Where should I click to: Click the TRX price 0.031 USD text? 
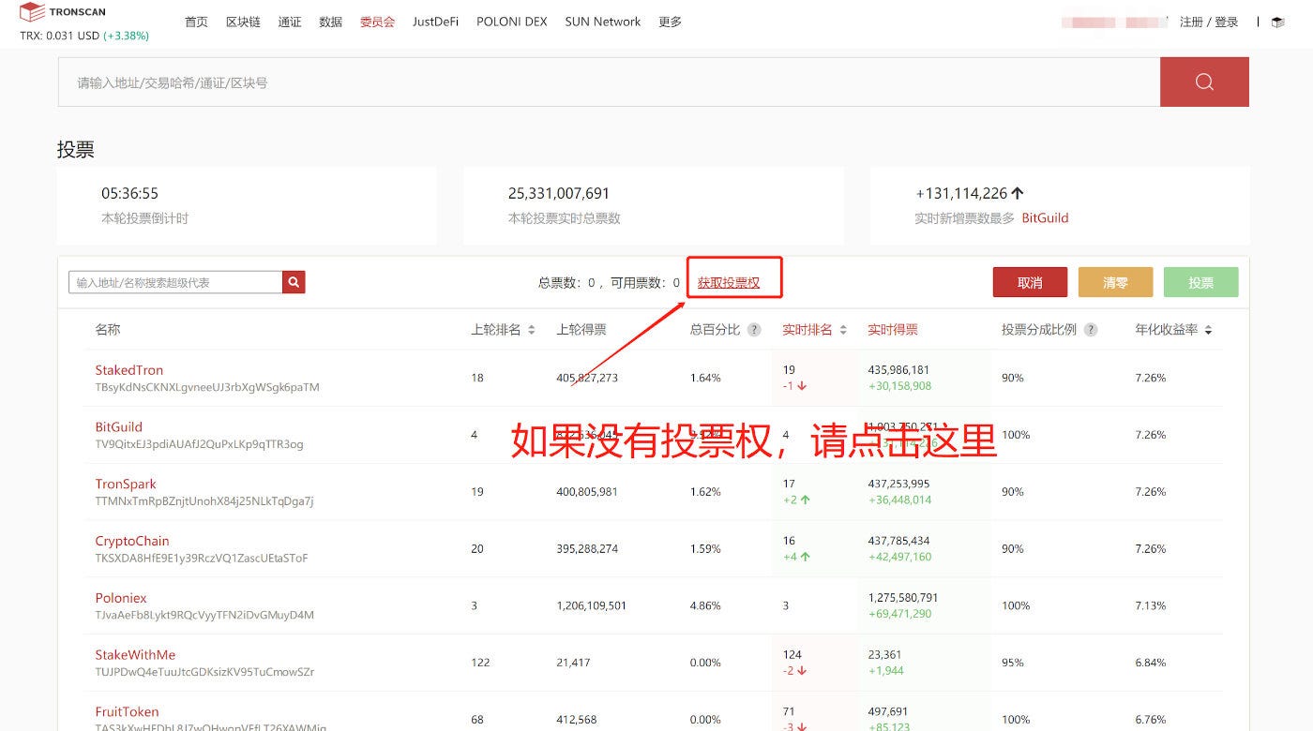click(60, 36)
